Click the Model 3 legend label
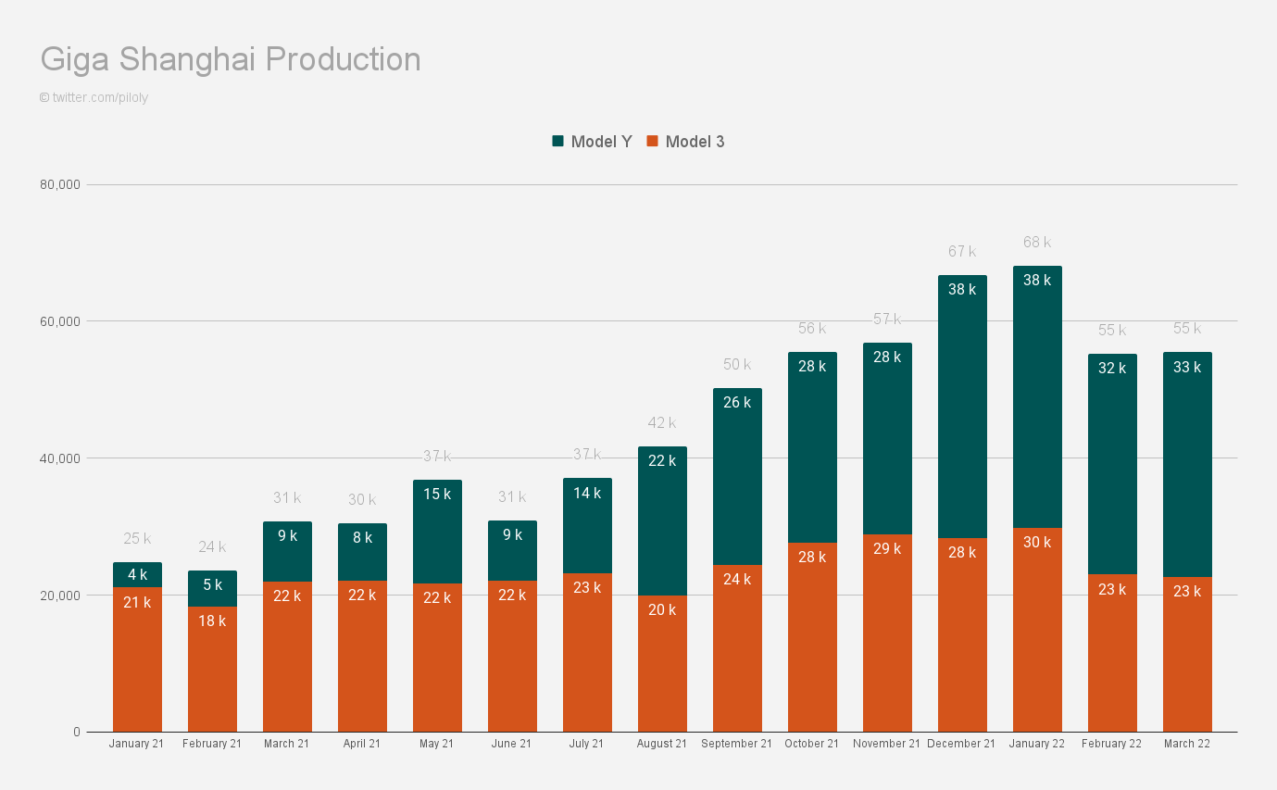Image resolution: width=1277 pixels, height=790 pixels. [x=695, y=142]
